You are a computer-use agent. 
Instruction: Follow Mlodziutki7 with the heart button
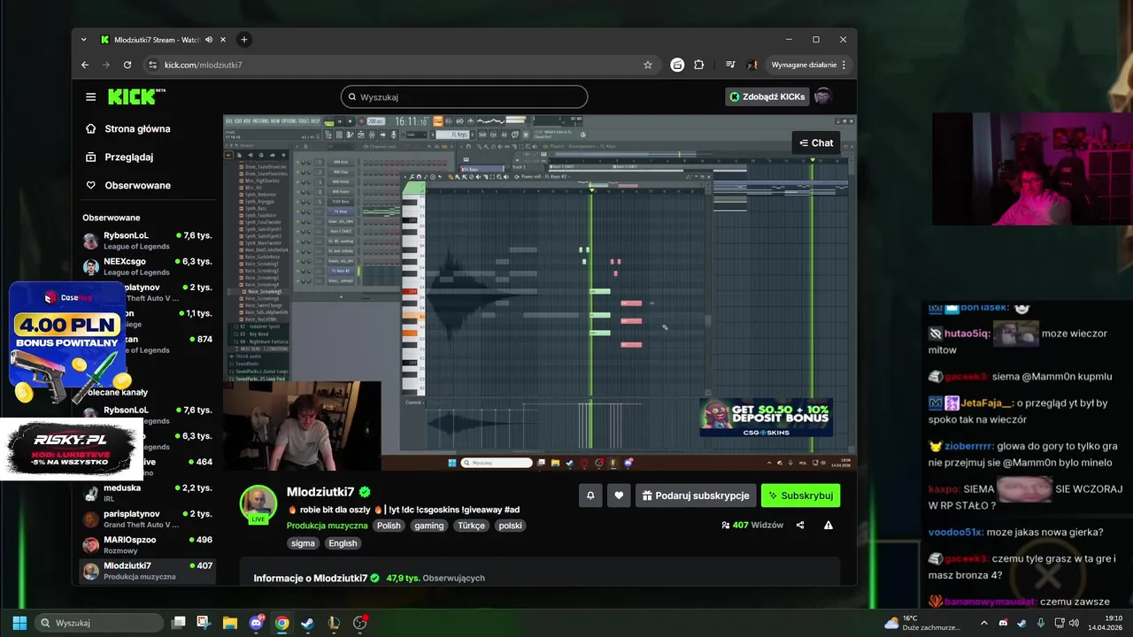click(x=619, y=495)
